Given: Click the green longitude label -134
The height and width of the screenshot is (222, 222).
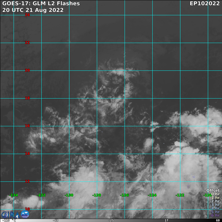Looking at the screenshot, I should 13,195.
